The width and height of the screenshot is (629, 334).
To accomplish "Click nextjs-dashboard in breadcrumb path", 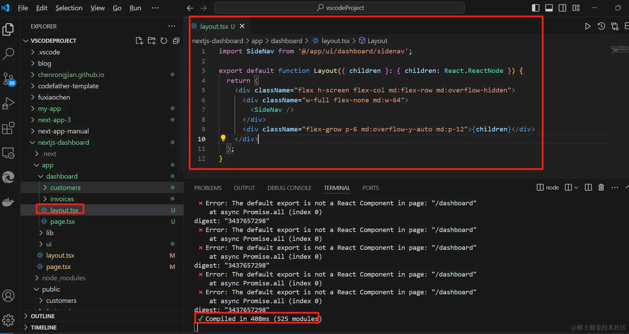I will coord(217,41).
